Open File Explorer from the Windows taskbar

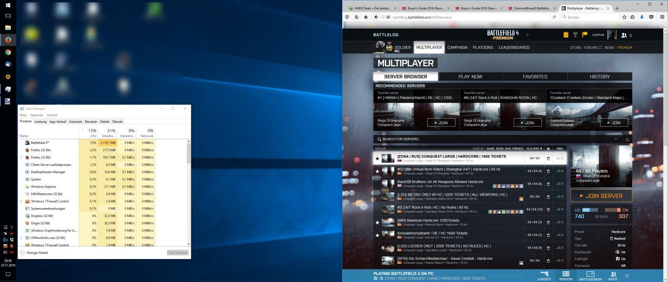pyautogui.click(x=8, y=28)
